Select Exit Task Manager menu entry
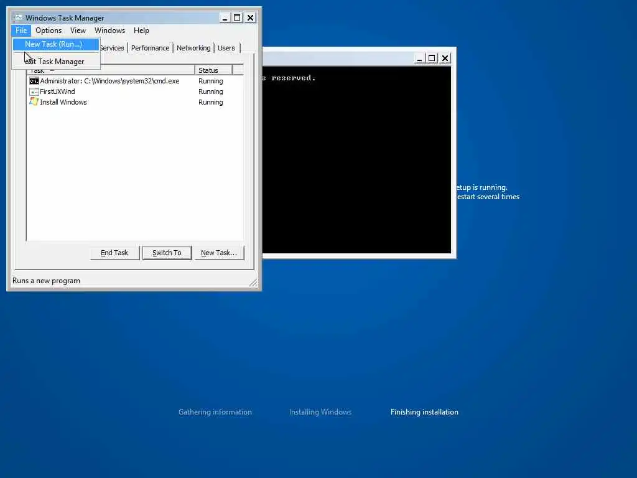This screenshot has width=637, height=478. tap(56, 62)
